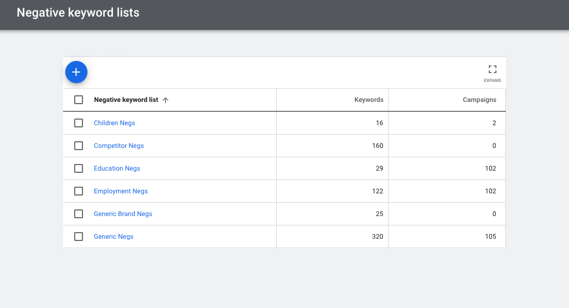Open the Education Negs list
Image resolution: width=569 pixels, height=308 pixels.
(117, 168)
